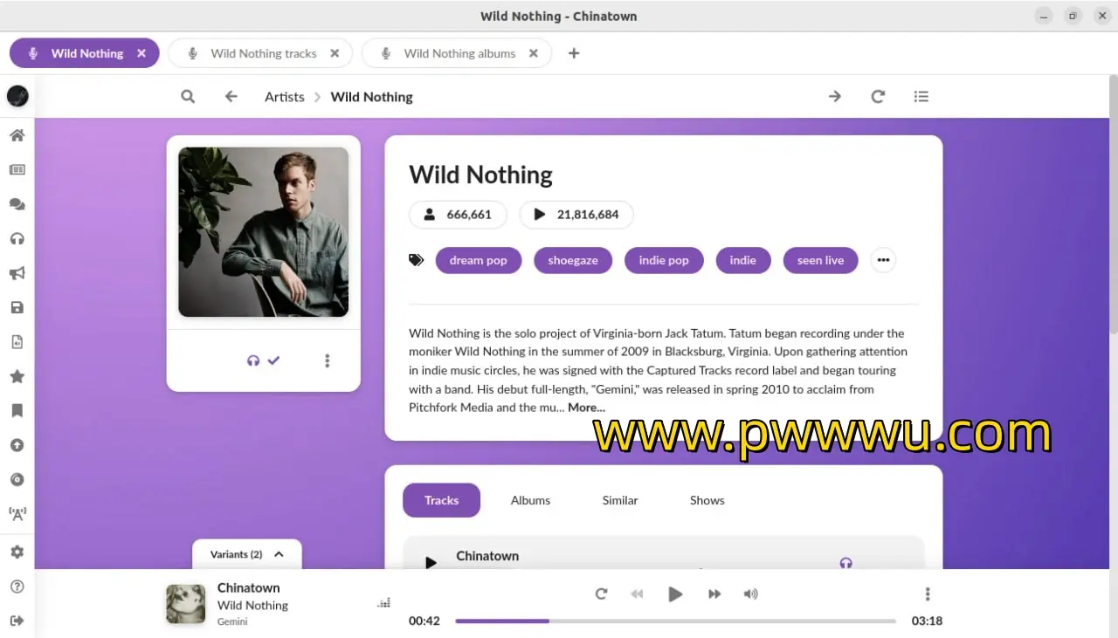Expand biography with More... link
This screenshot has height=638, width=1118.
coord(586,408)
